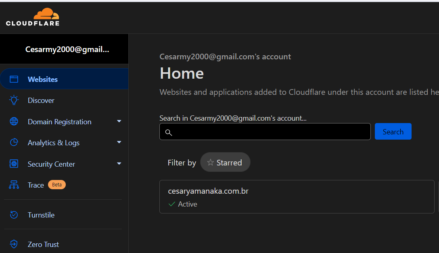Open the Zero Trust sidebar item
The height and width of the screenshot is (253, 439).
tap(65, 244)
